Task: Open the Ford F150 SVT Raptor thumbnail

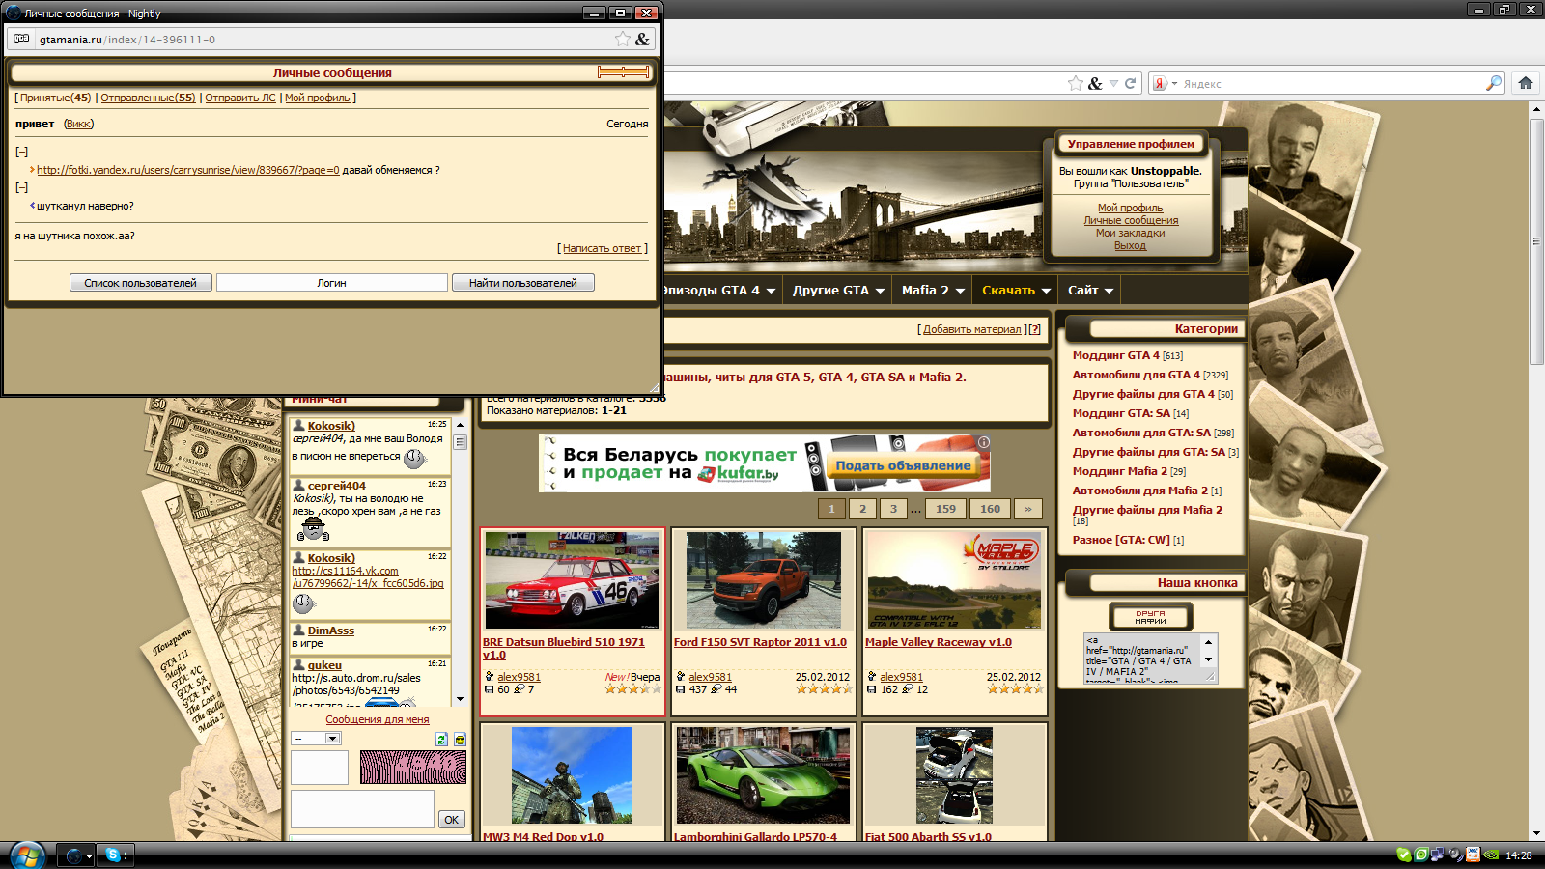Action: pos(763,579)
